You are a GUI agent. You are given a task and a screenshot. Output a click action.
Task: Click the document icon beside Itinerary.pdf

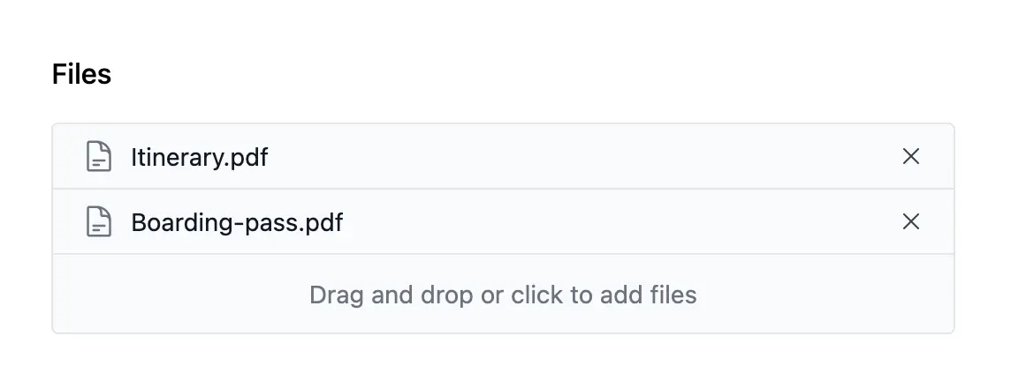[98, 157]
